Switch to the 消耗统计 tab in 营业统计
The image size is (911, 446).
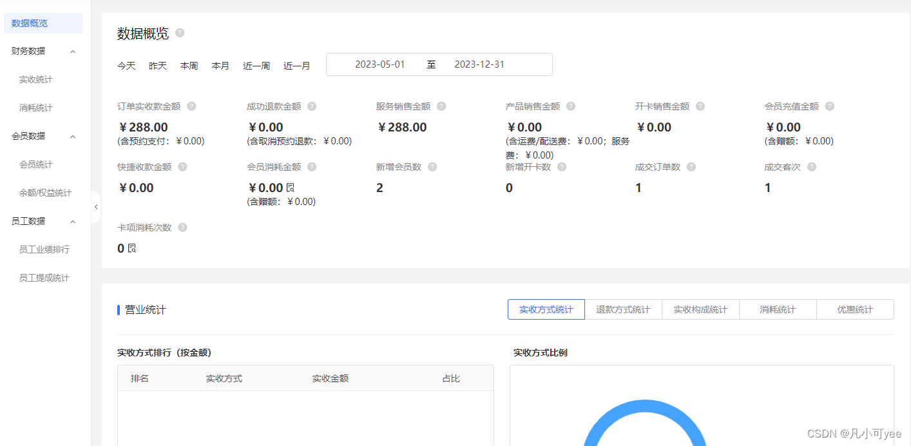[x=778, y=309]
